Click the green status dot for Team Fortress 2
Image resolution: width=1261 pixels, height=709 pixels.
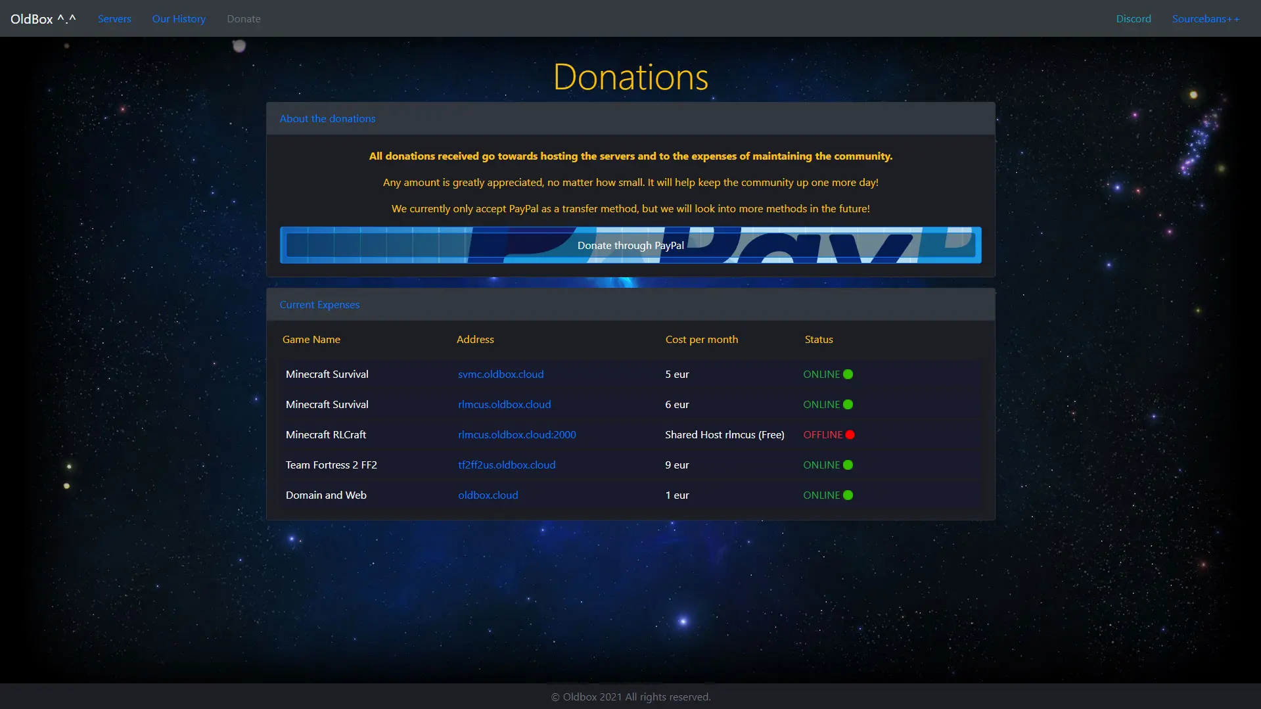point(848,465)
